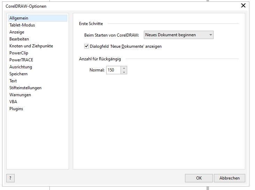255x190 pixels.
Task: Open help with the question mark button
Action: pyautogui.click(x=10, y=178)
